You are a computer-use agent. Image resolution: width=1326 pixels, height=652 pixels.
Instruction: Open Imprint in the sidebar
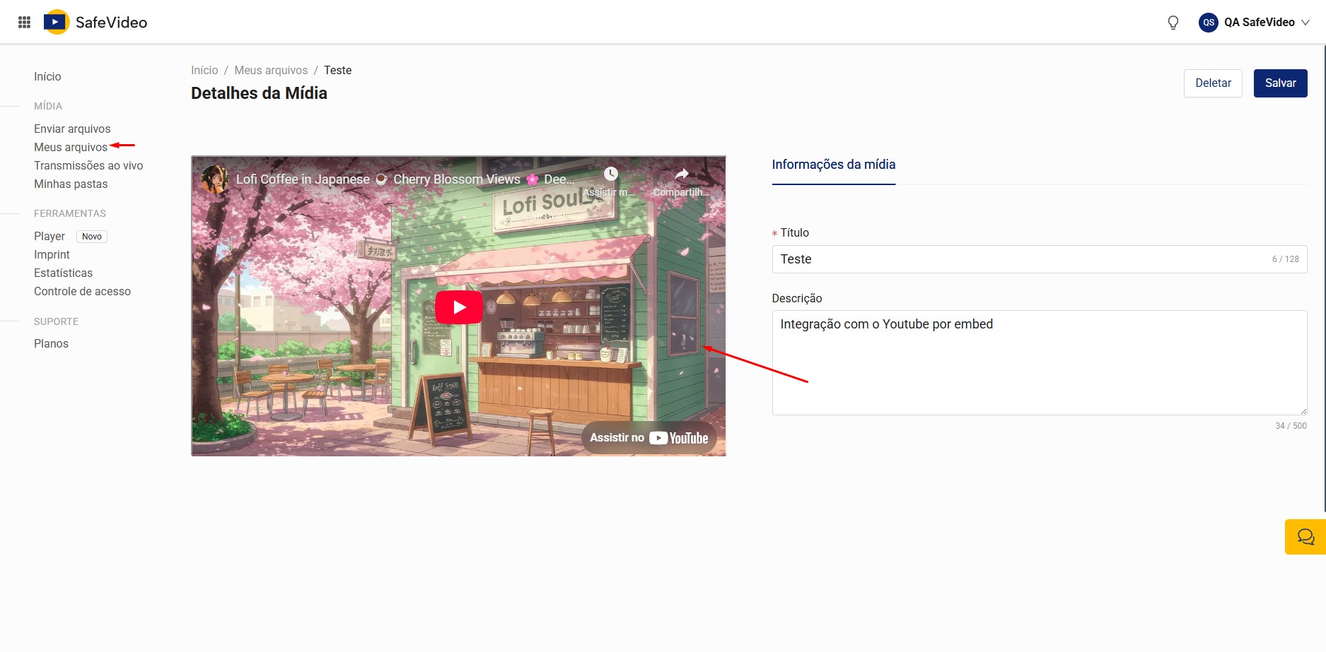click(x=52, y=254)
